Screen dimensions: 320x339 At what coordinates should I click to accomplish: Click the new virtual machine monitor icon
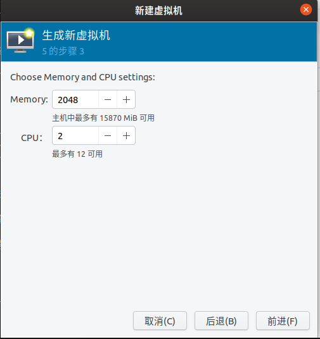pyautogui.click(x=20, y=40)
